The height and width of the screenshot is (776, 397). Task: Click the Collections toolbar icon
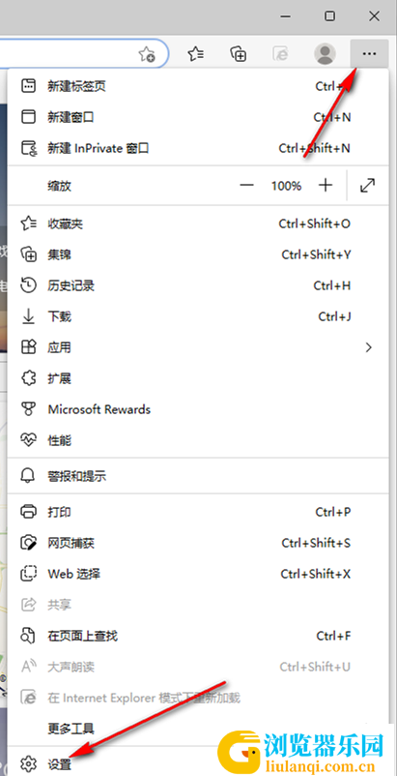(x=239, y=53)
